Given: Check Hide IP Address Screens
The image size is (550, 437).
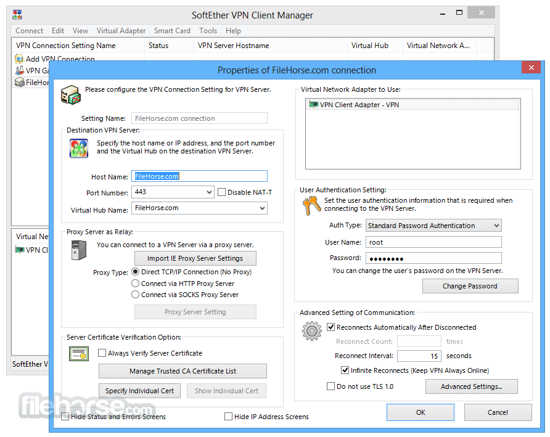Looking at the screenshot, I should (x=228, y=416).
